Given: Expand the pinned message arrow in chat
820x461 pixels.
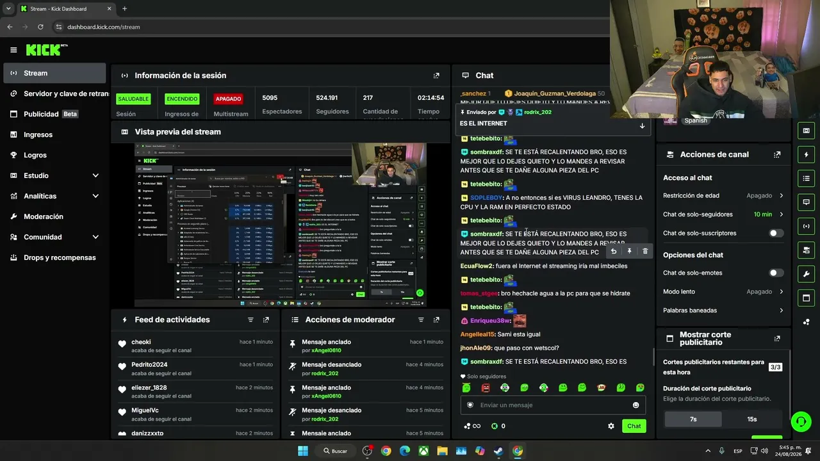Looking at the screenshot, I should tap(642, 126).
